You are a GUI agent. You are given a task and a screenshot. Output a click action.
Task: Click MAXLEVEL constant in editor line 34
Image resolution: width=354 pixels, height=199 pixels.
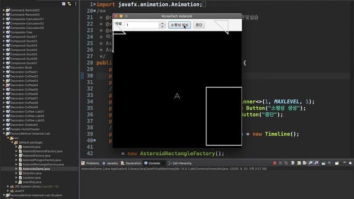[287, 102]
